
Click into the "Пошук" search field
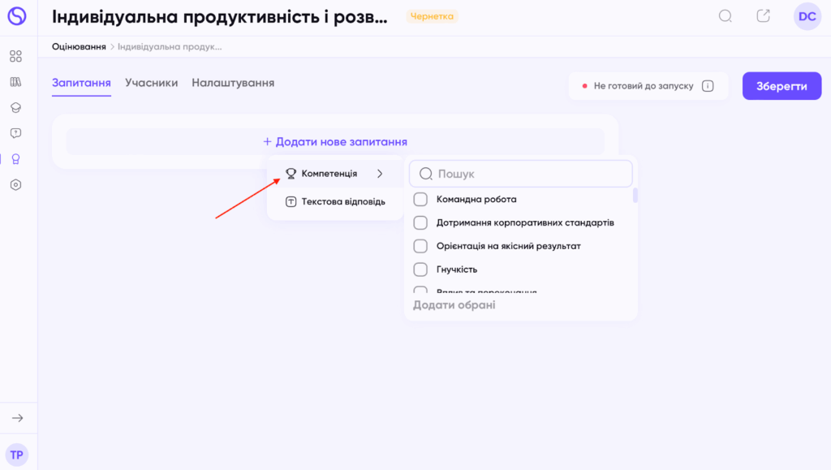(x=527, y=174)
